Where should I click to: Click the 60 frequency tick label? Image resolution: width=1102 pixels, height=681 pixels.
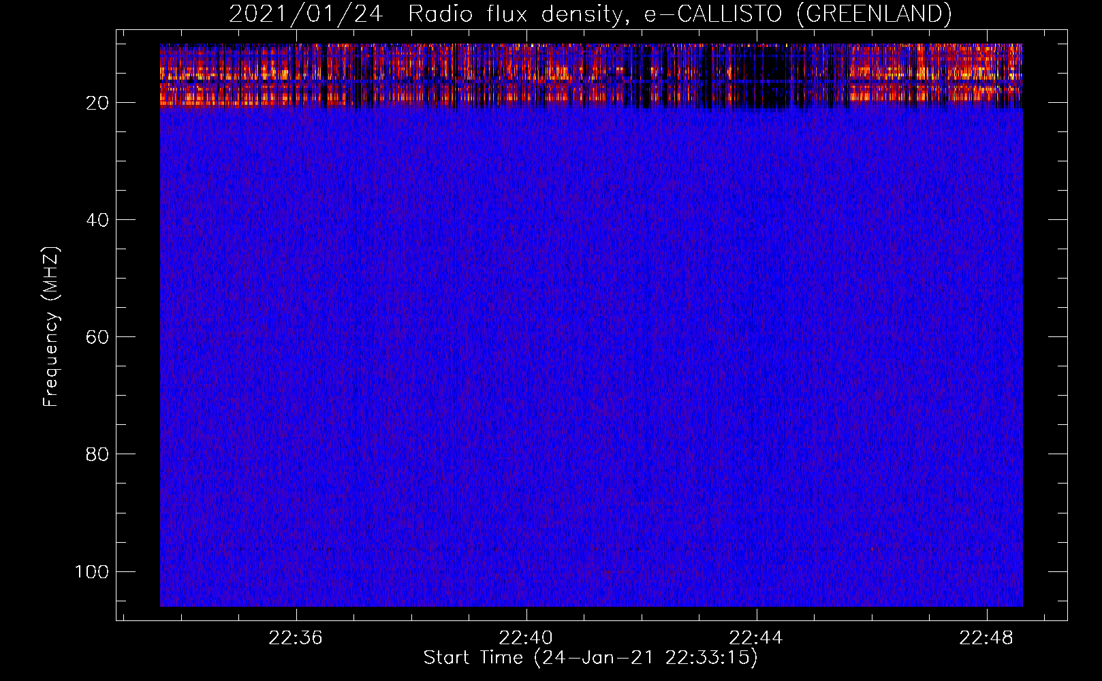coord(97,337)
